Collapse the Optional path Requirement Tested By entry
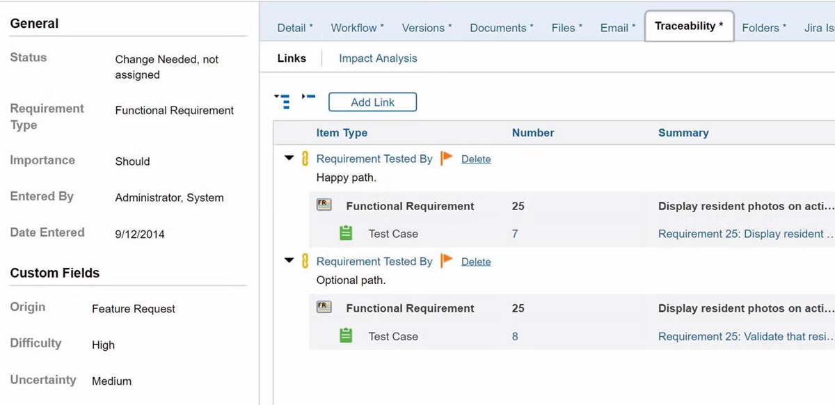Viewport: 835px width, 405px height. click(289, 260)
